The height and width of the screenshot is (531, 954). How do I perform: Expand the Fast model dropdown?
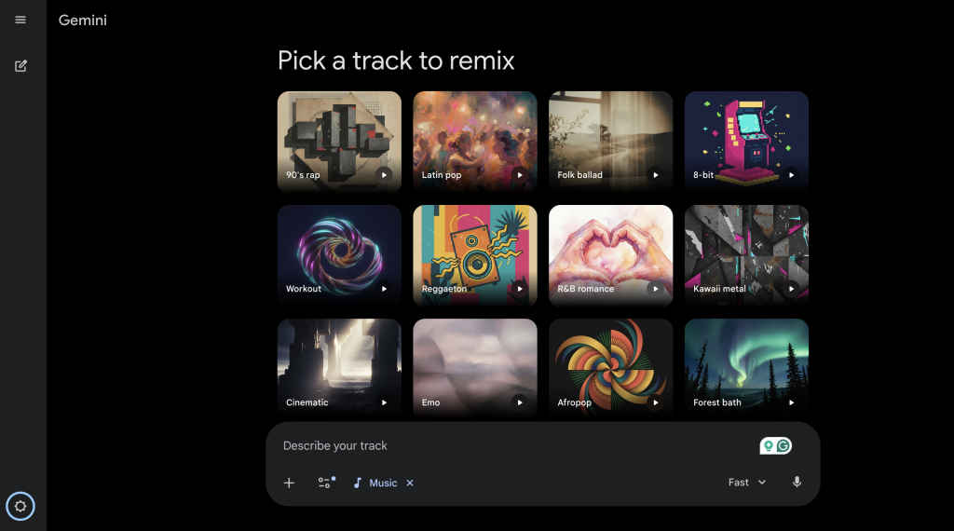tap(747, 483)
